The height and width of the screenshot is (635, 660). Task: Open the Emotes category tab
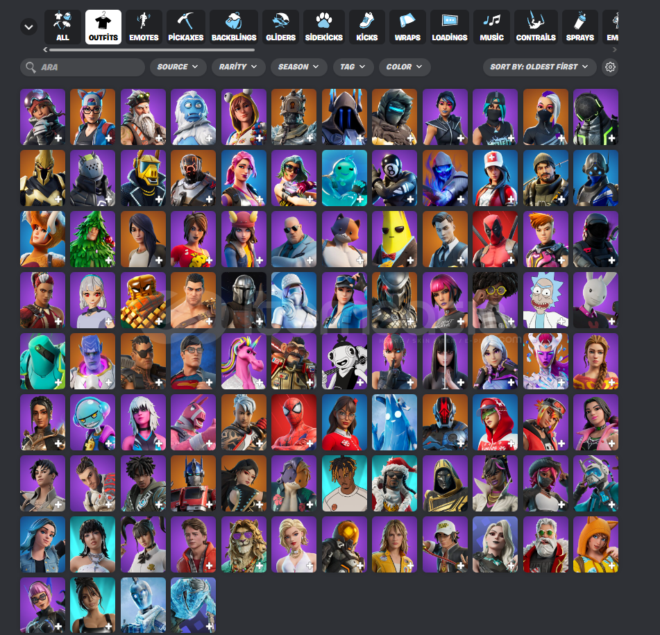click(x=144, y=27)
